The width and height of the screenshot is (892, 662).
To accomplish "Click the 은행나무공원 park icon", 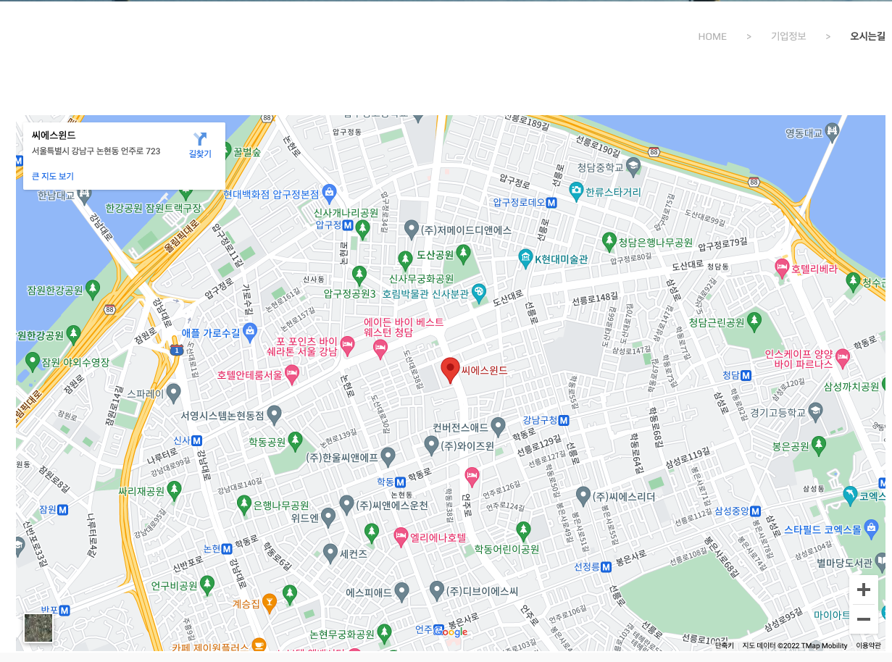I will tap(244, 505).
